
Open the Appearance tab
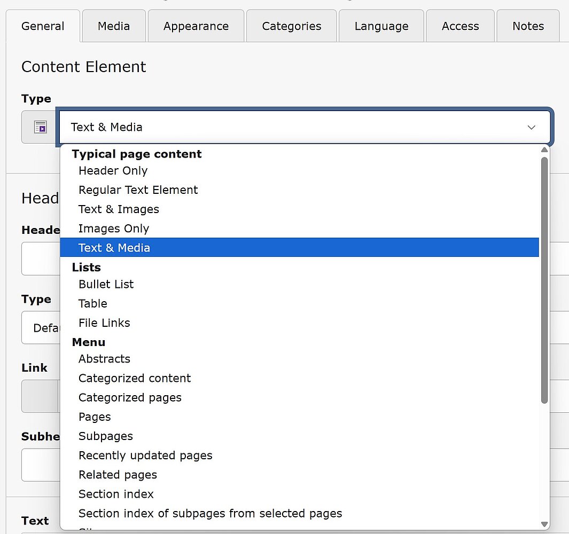[196, 26]
